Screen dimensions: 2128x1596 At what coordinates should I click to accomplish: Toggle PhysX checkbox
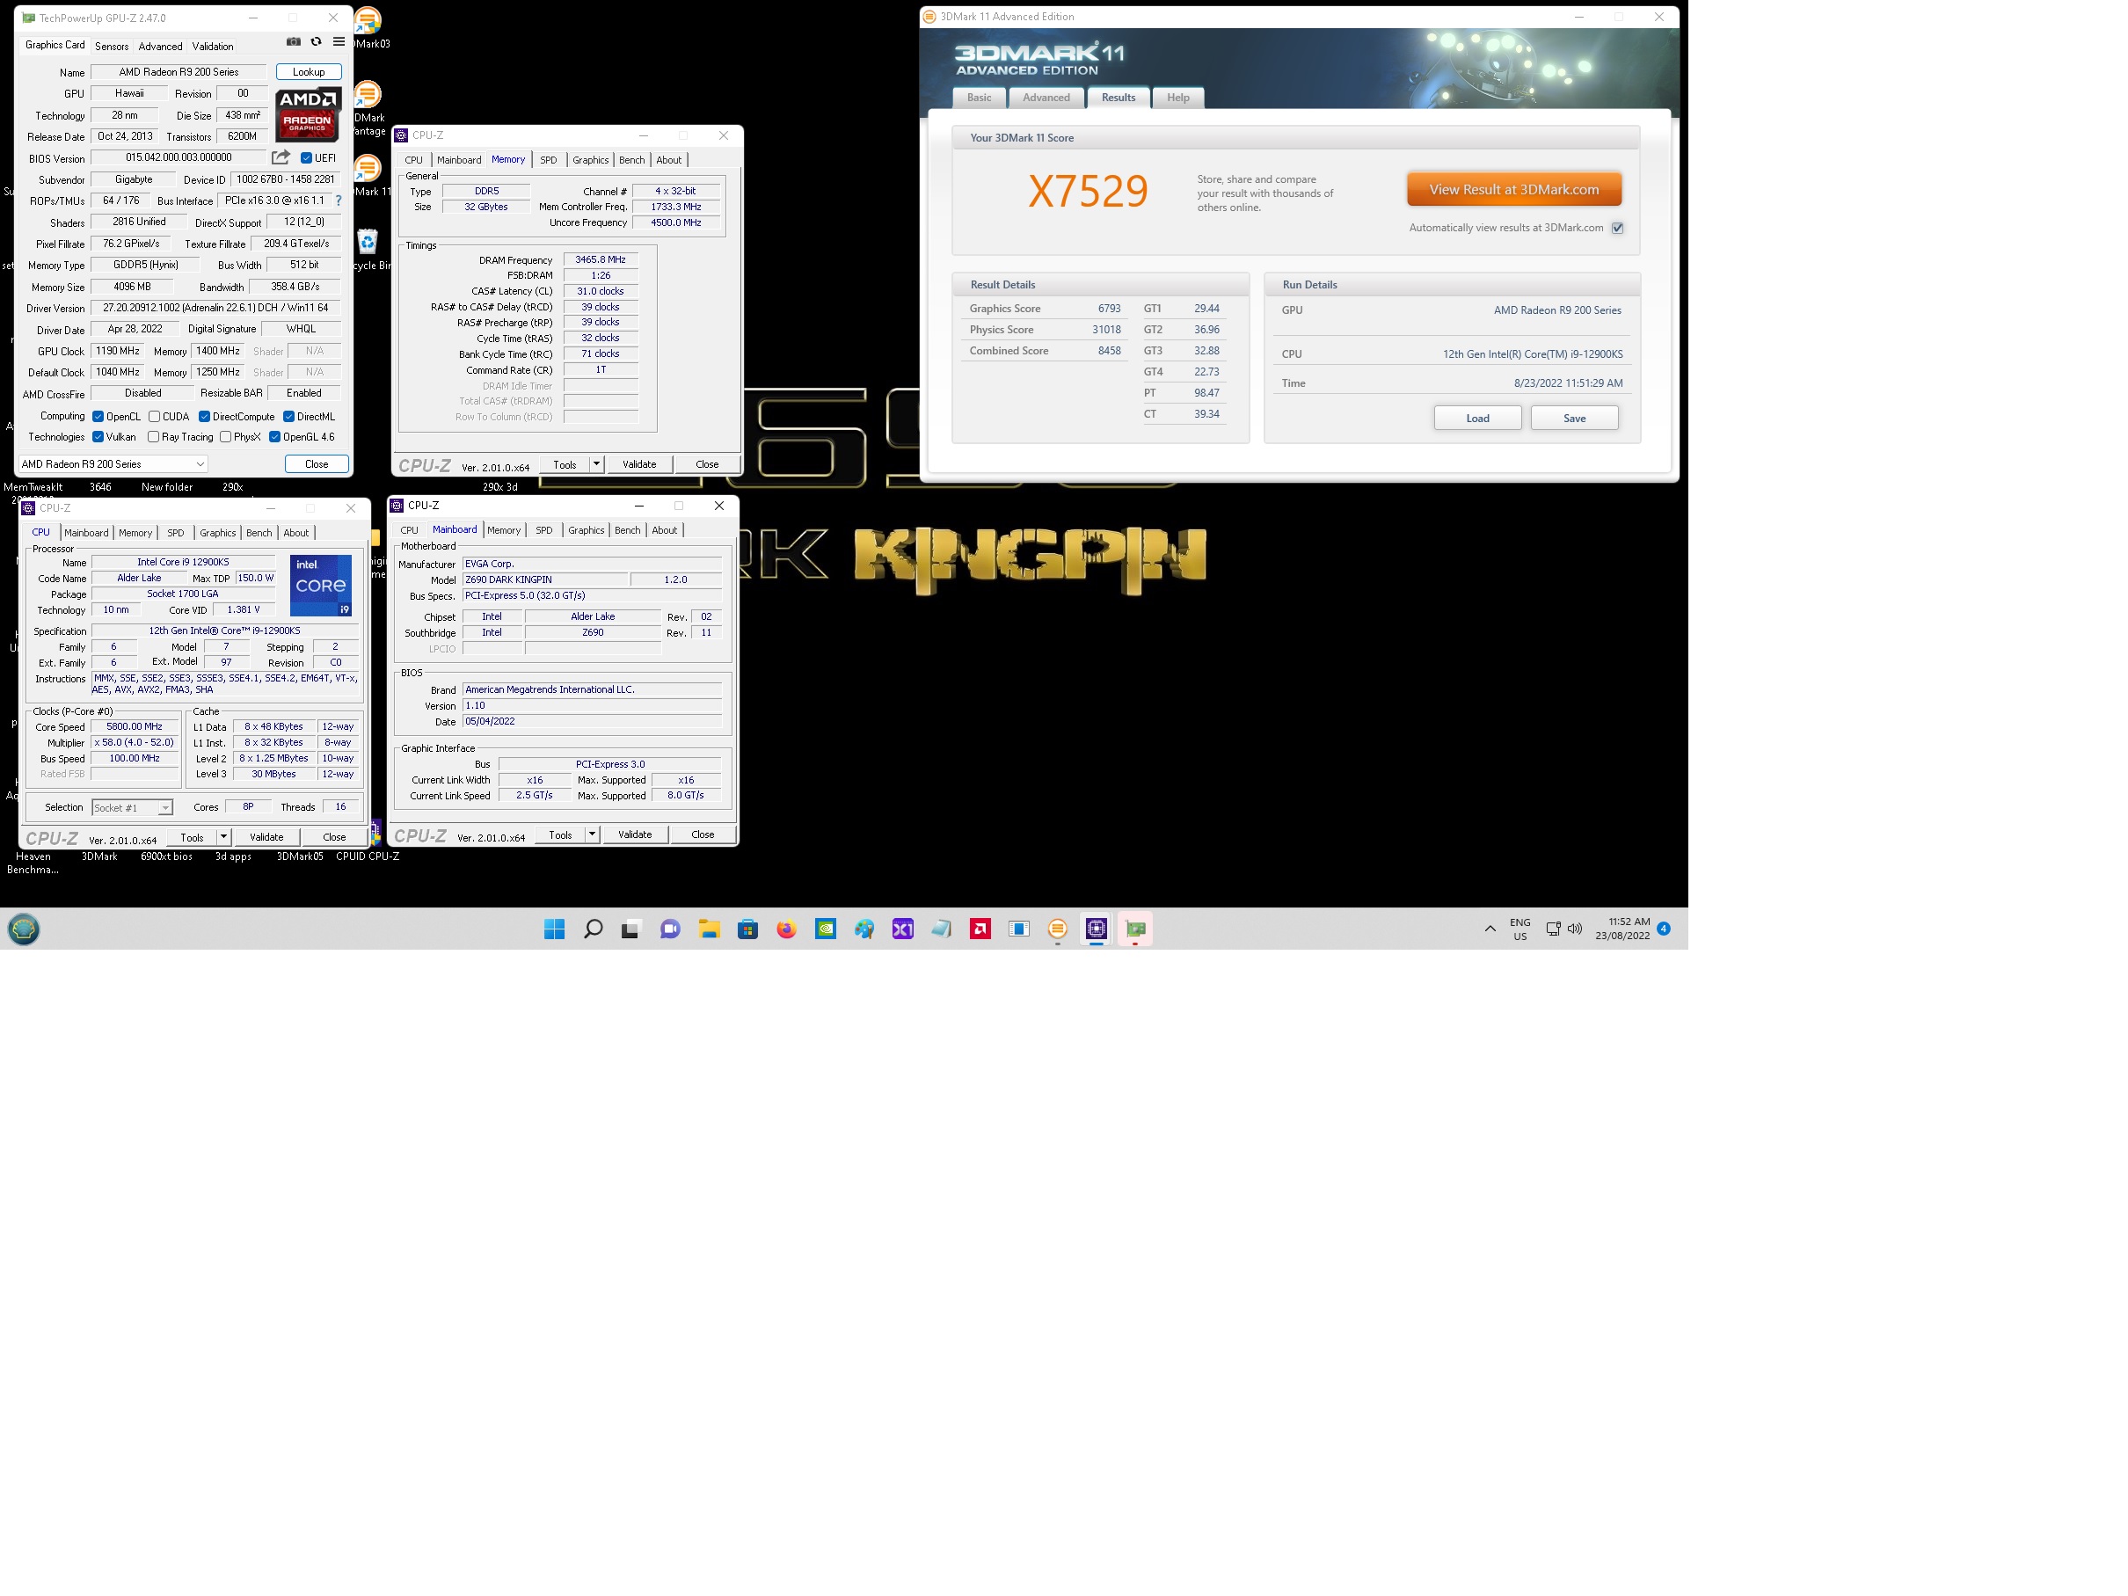point(225,437)
